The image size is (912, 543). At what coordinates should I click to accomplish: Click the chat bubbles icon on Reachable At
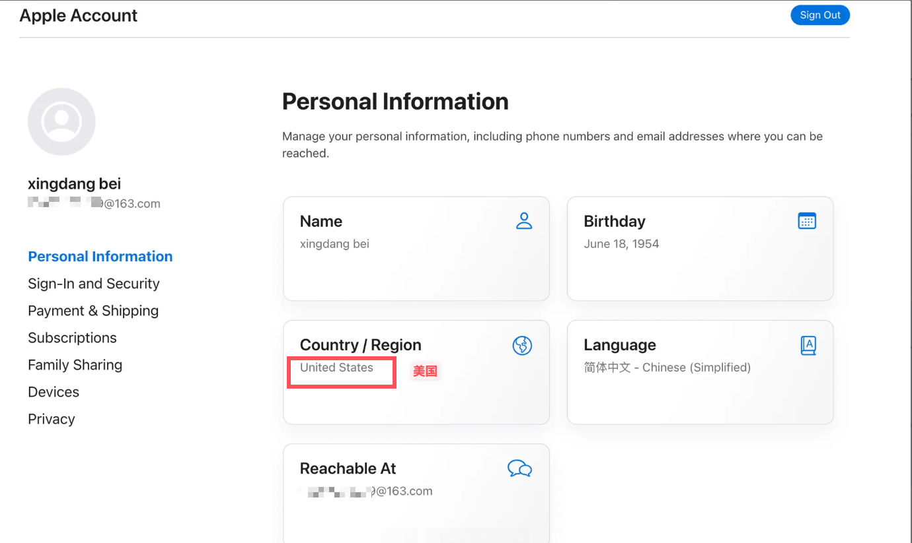pyautogui.click(x=519, y=469)
